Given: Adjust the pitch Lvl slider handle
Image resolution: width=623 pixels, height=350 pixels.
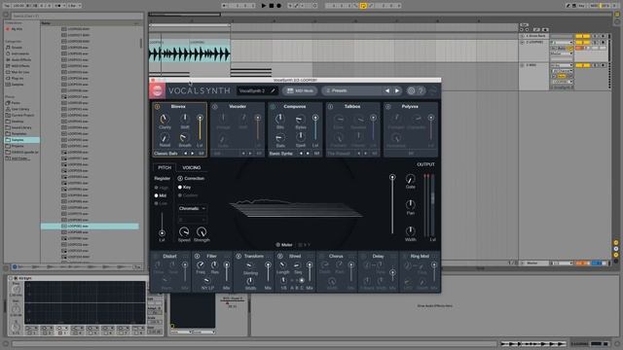Looking at the screenshot, I should (162, 233).
